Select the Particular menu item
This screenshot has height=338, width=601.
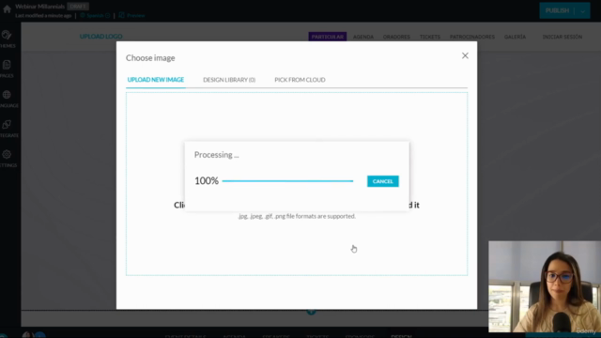pyautogui.click(x=328, y=37)
